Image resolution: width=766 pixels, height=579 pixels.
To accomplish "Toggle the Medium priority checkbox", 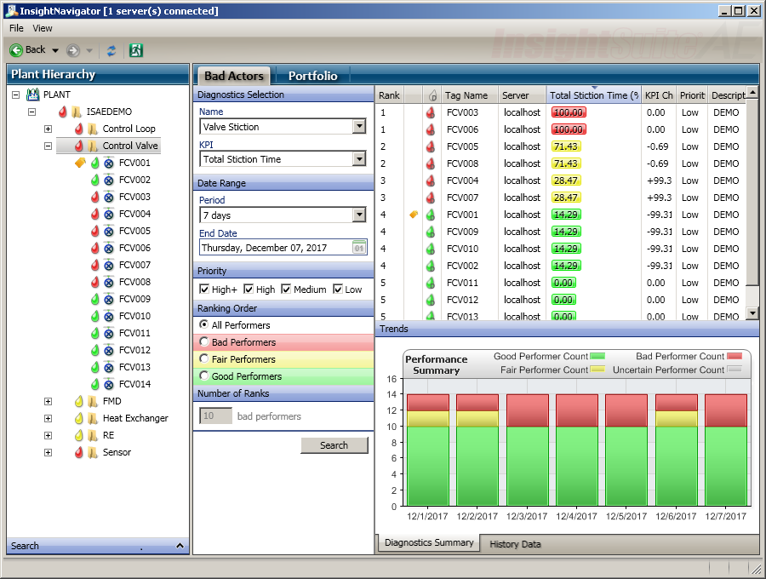I will [x=286, y=289].
